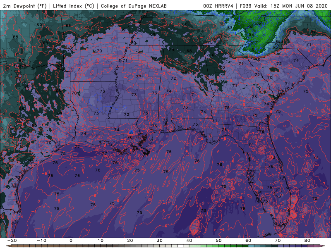
Task: Click the "54" dewpoint value on green area
Action: click(x=251, y=35)
